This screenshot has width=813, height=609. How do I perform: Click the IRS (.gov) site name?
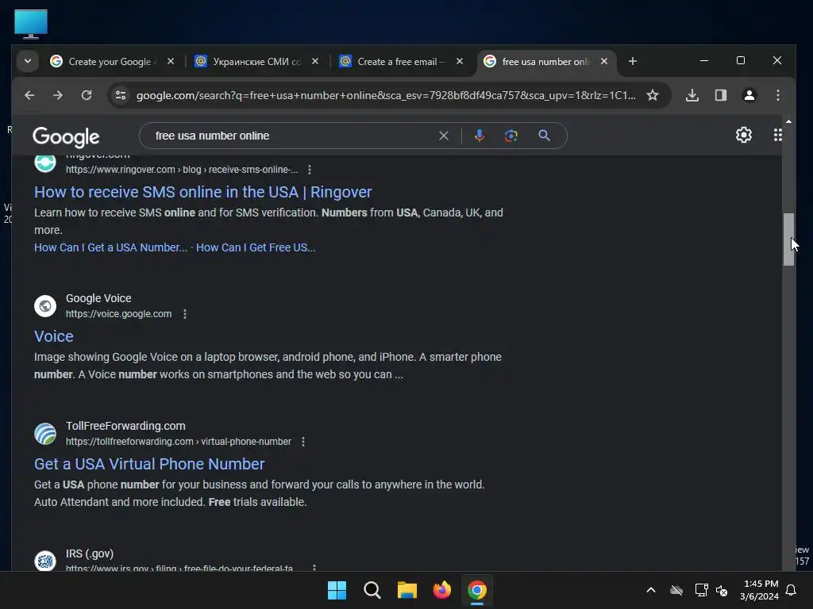coord(89,553)
